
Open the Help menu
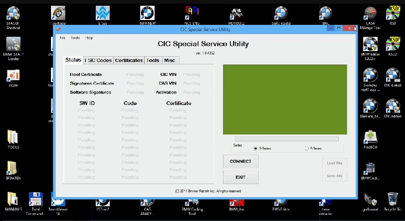(x=89, y=38)
